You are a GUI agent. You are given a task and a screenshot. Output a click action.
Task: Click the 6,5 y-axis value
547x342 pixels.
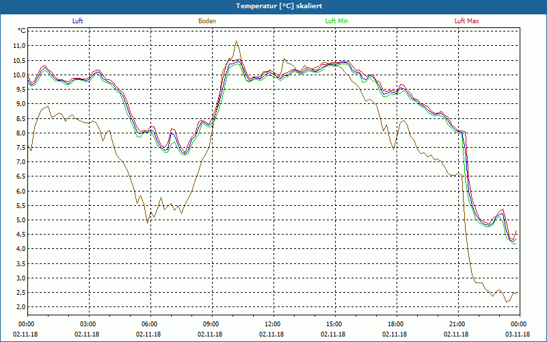coord(21,176)
